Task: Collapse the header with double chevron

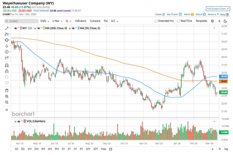Action: pyautogui.click(x=219, y=21)
